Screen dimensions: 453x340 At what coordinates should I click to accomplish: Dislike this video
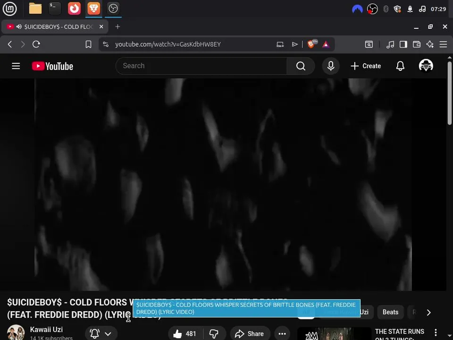point(214,334)
